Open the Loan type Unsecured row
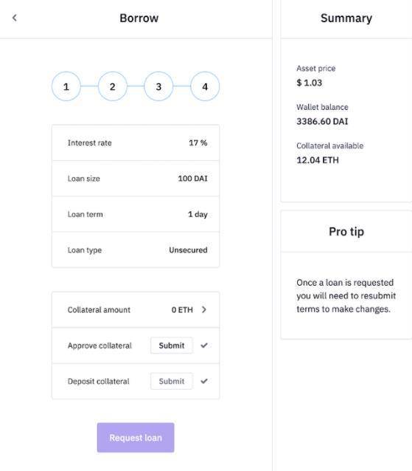This screenshot has width=412, height=471. 136,250
